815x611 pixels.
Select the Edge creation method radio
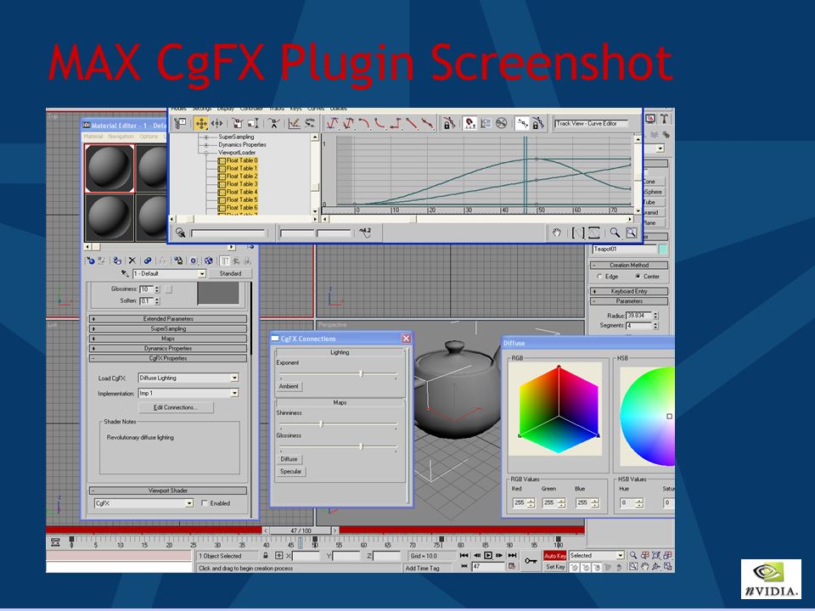pos(599,277)
